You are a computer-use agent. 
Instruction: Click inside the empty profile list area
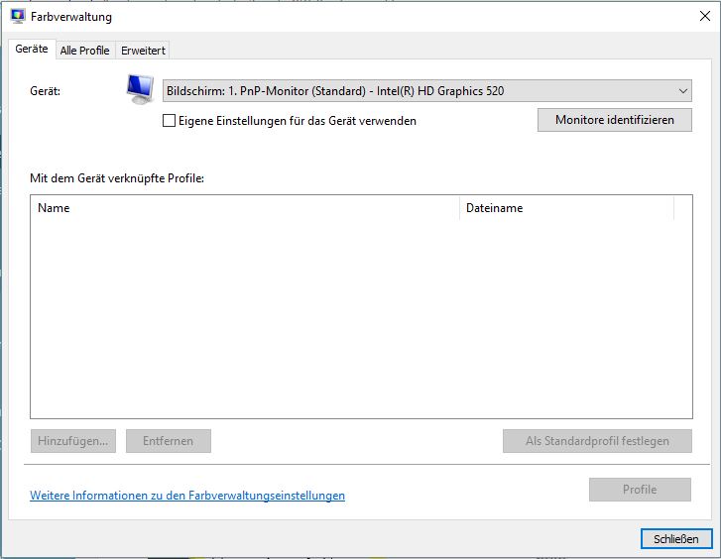[x=361, y=317]
